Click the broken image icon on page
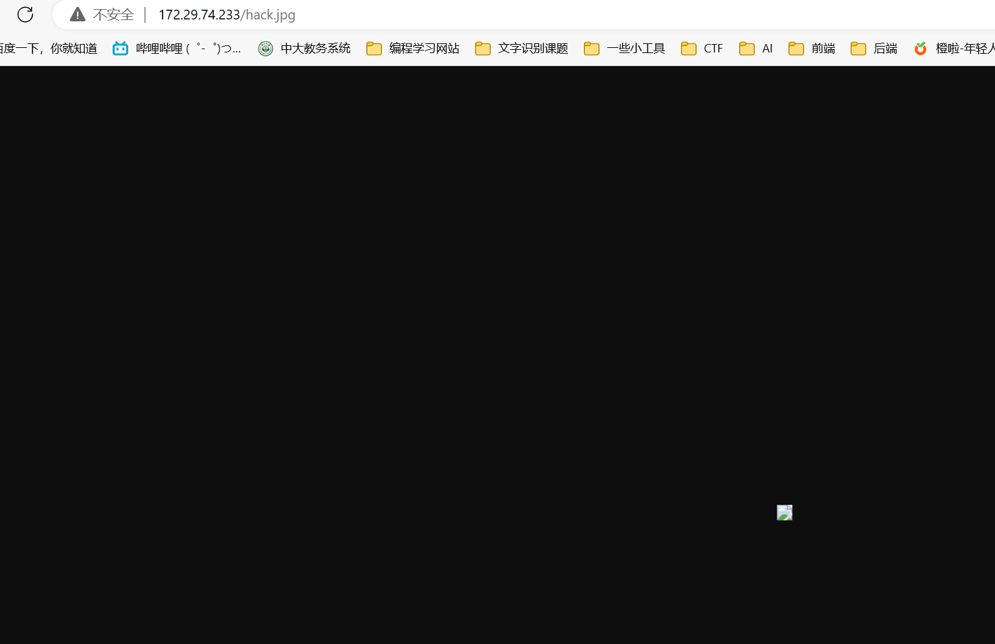The width and height of the screenshot is (995, 644). [x=784, y=513]
